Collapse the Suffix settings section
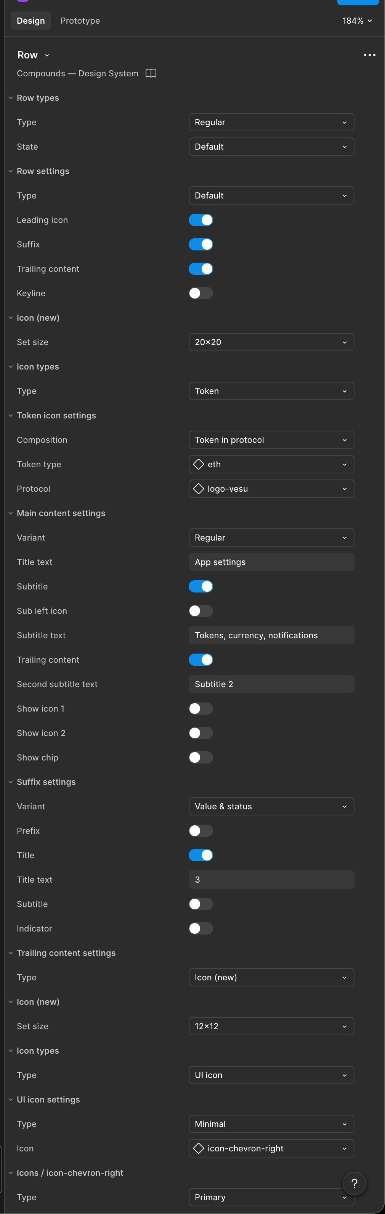Image resolution: width=385 pixels, height=1214 pixels. [10, 782]
